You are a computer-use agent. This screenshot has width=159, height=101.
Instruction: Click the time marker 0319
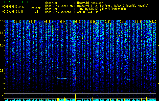pyautogui.click(x=138, y=22)
